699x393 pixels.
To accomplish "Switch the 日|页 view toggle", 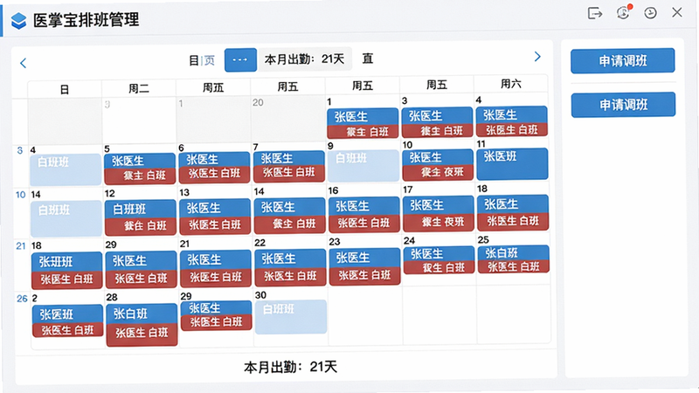I will 202,60.
